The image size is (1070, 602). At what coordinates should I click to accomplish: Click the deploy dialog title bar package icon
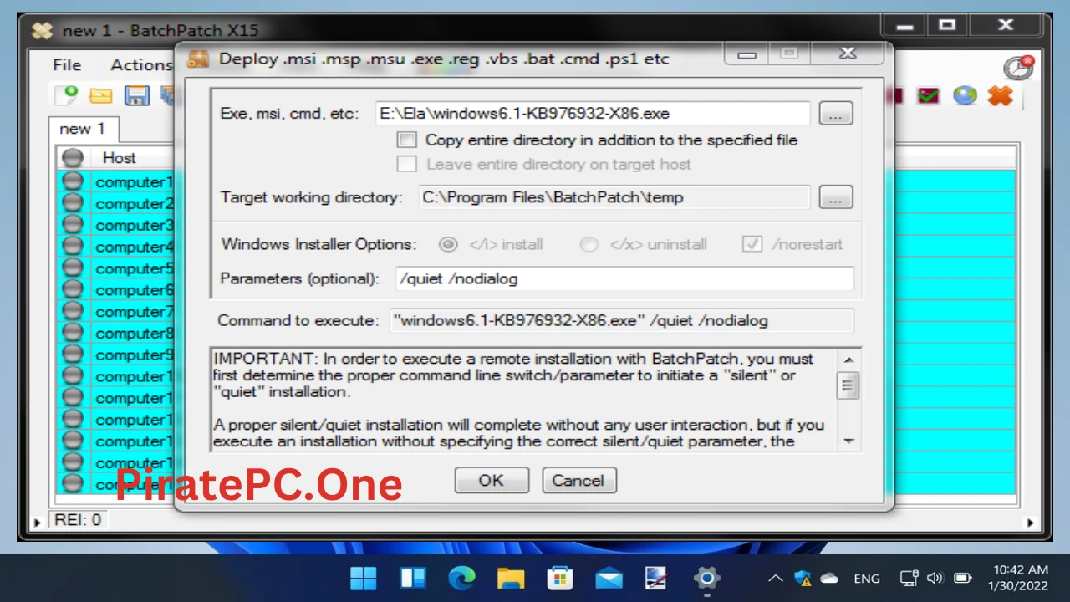point(197,59)
